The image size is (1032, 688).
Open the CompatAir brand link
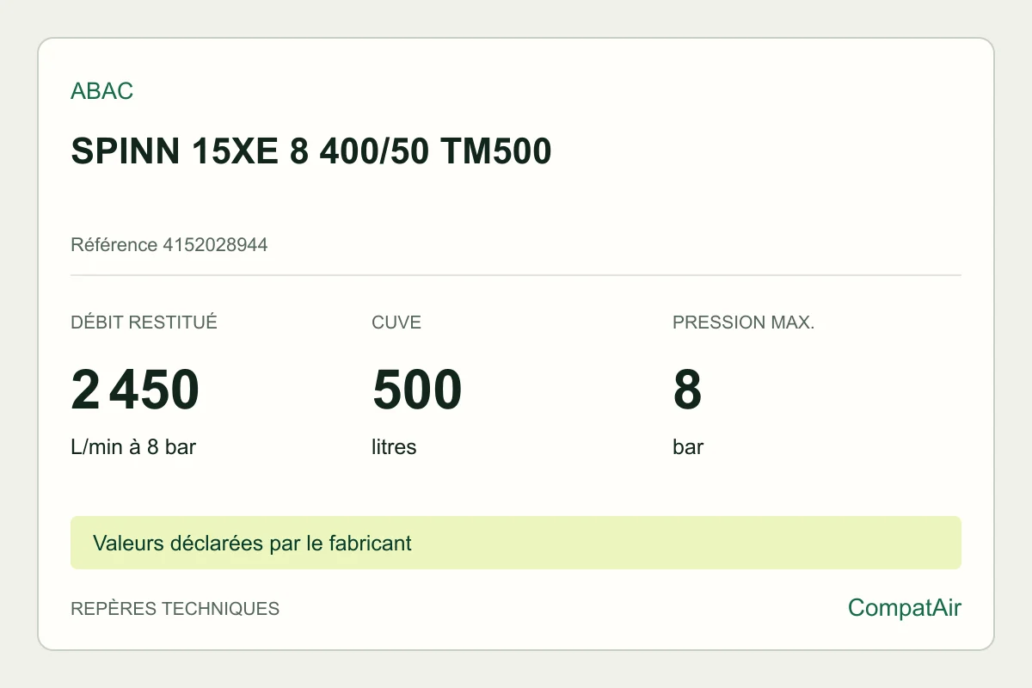904,608
